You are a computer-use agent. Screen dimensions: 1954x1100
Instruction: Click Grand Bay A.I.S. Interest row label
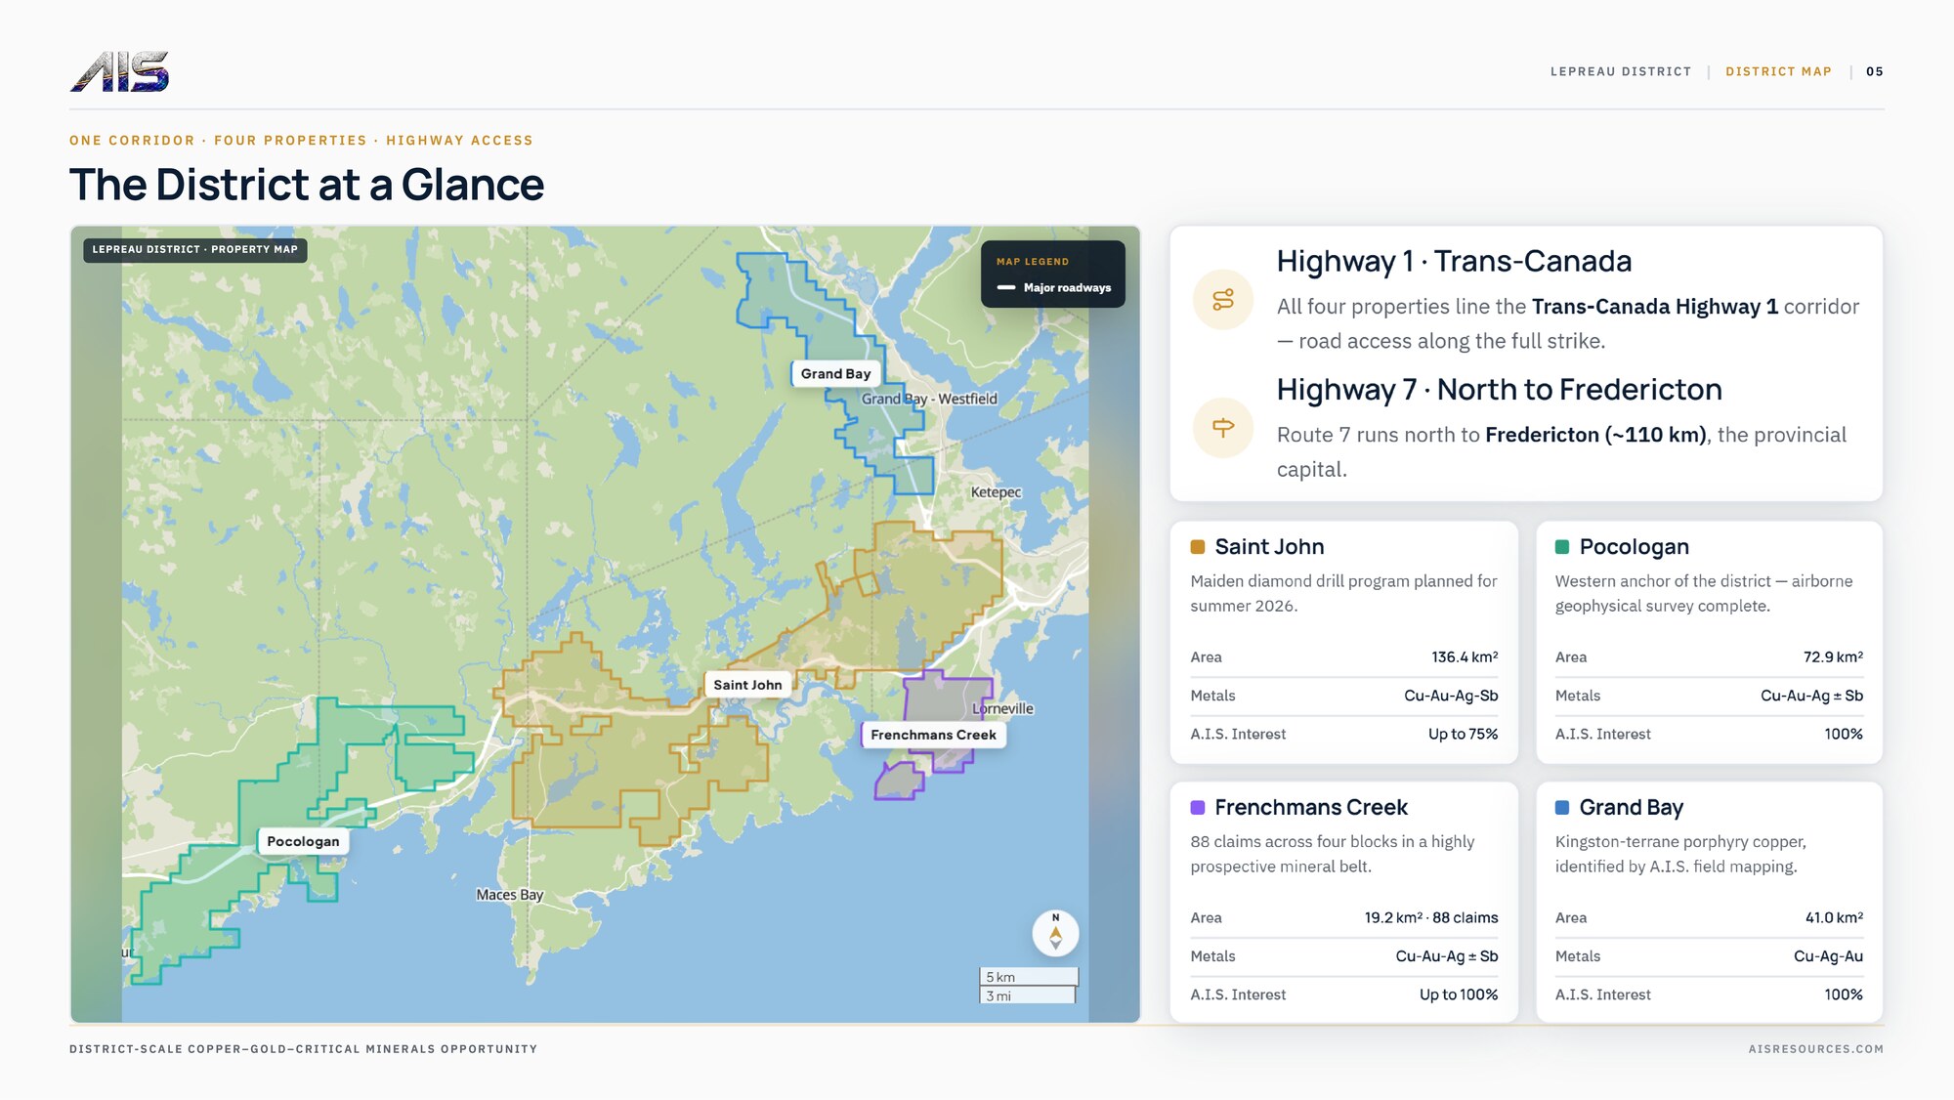[1602, 994]
